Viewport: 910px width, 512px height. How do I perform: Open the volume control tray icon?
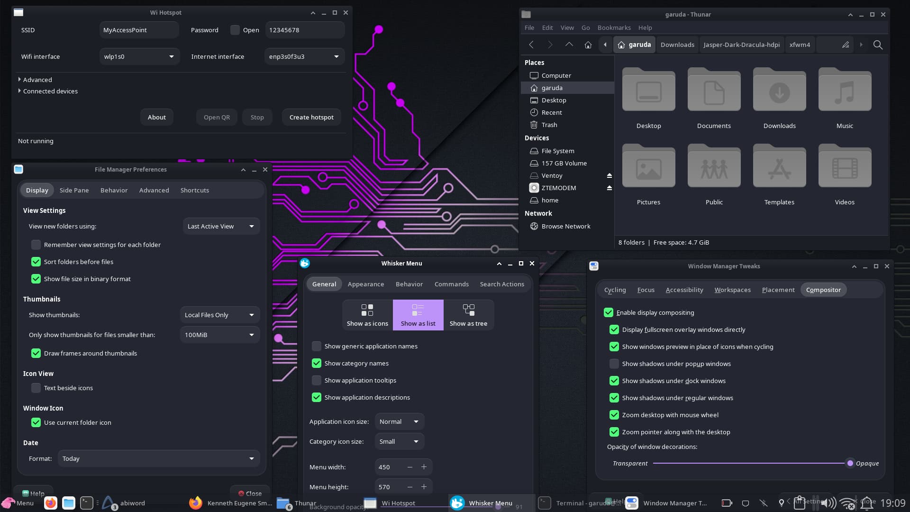tap(828, 503)
